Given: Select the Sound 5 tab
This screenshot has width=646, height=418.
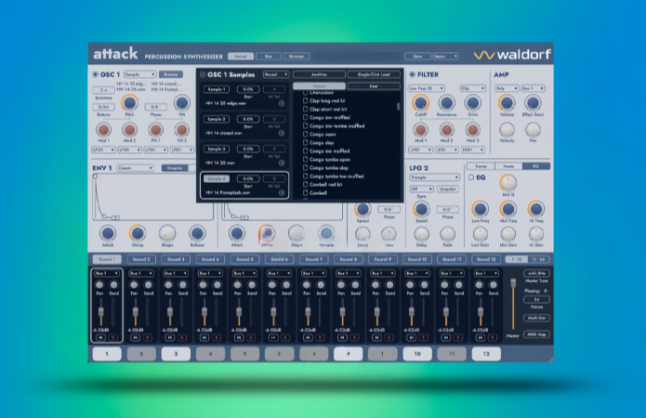Looking at the screenshot, I should 244,259.
